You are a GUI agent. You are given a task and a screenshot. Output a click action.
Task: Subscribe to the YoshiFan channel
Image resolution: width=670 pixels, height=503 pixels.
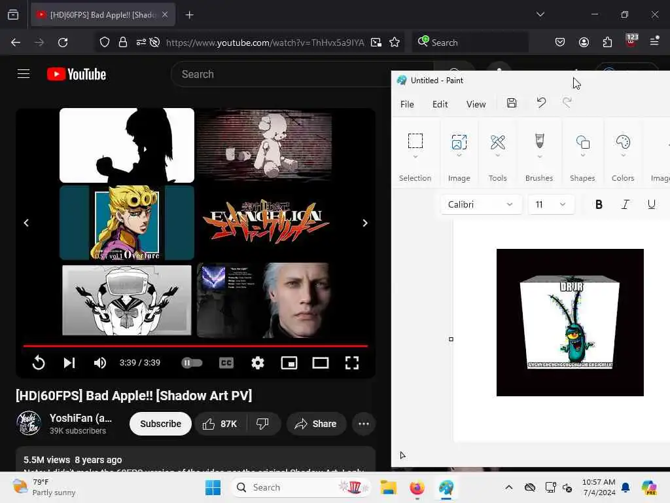pyautogui.click(x=161, y=424)
